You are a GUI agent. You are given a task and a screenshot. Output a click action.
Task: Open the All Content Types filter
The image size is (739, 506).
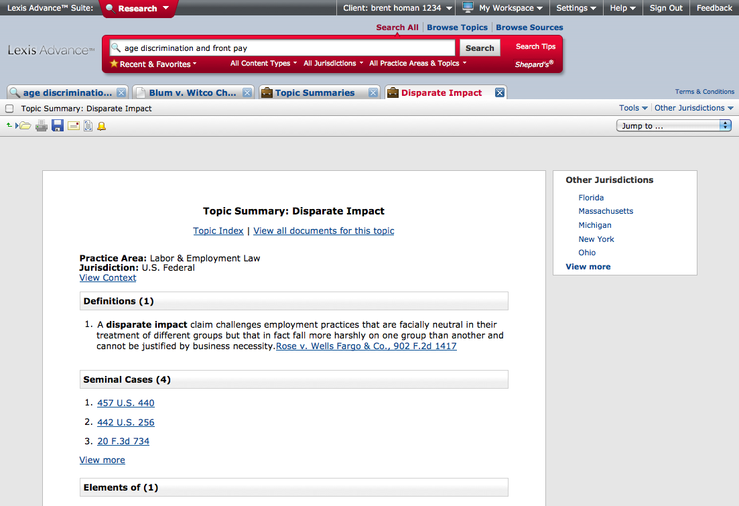pos(263,63)
